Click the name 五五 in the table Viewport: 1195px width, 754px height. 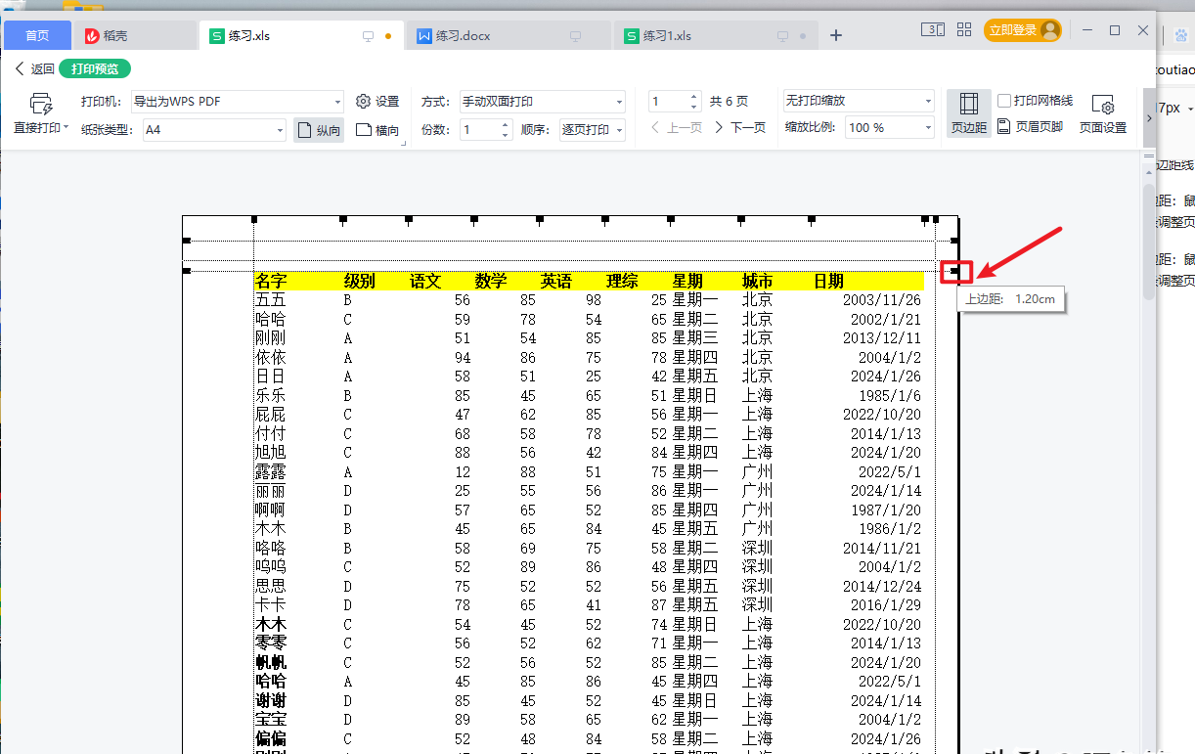[x=271, y=300]
